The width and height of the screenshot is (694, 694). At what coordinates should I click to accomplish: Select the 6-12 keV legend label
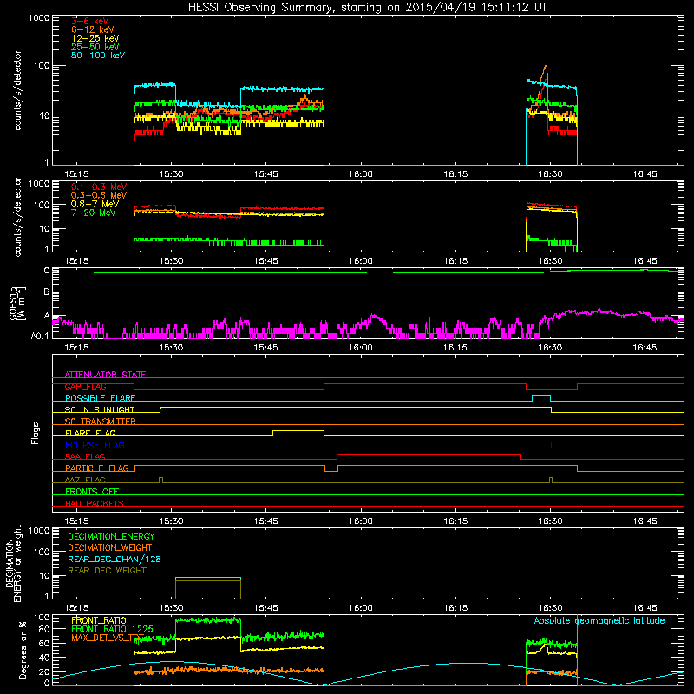click(x=93, y=29)
